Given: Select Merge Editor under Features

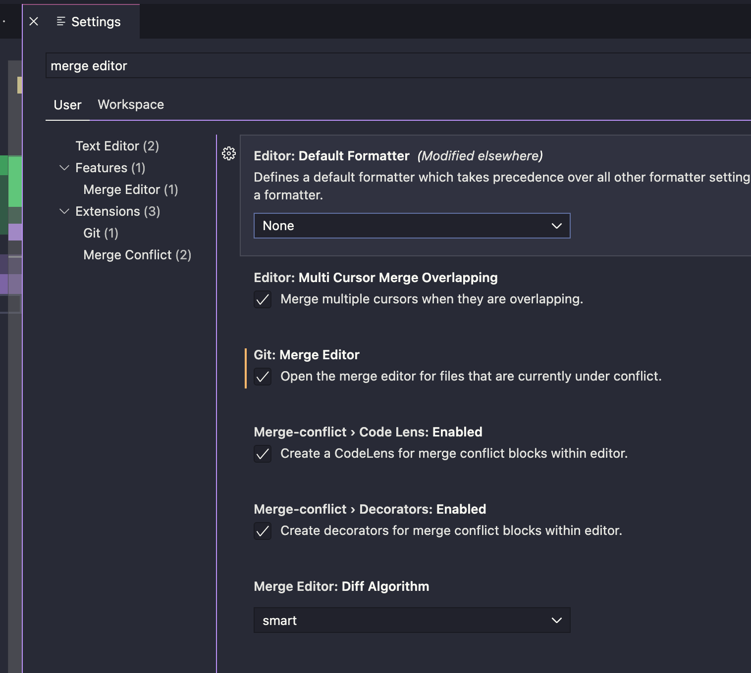Looking at the screenshot, I should (130, 189).
